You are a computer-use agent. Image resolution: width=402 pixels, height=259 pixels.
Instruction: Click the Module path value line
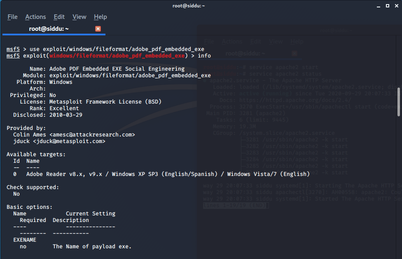click(130, 76)
